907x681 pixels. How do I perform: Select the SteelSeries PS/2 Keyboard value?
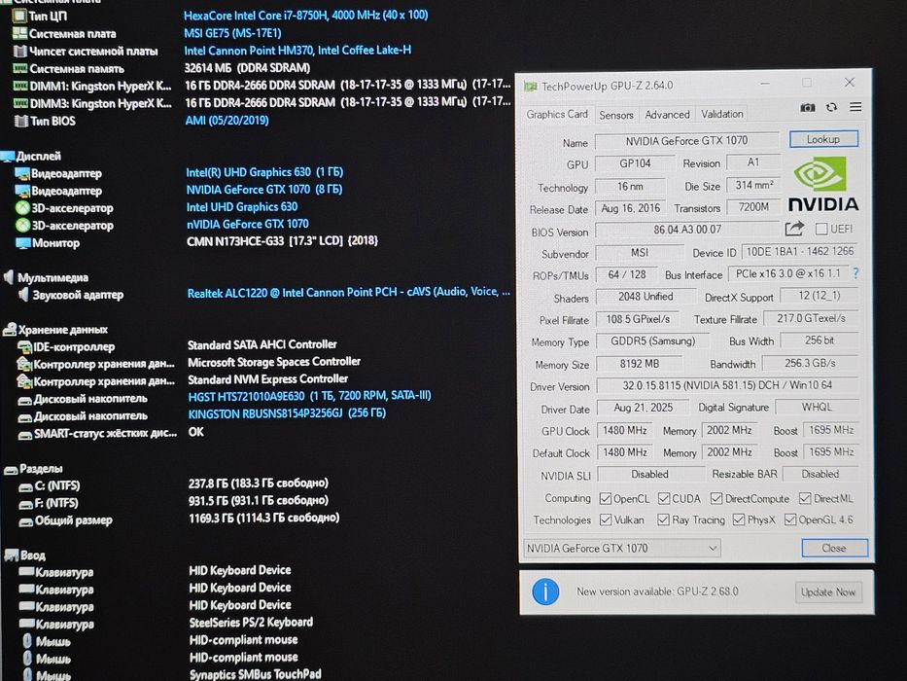pos(251,623)
